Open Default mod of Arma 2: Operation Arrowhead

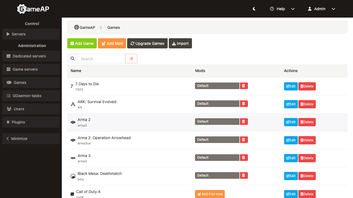click(x=217, y=140)
